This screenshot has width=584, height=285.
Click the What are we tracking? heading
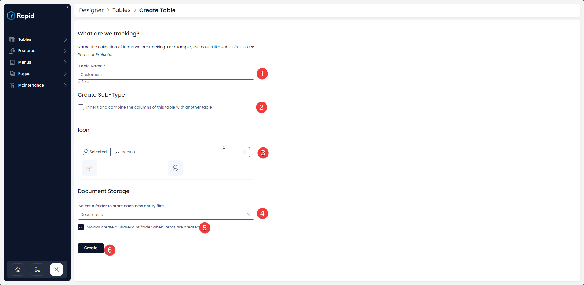[x=108, y=34]
